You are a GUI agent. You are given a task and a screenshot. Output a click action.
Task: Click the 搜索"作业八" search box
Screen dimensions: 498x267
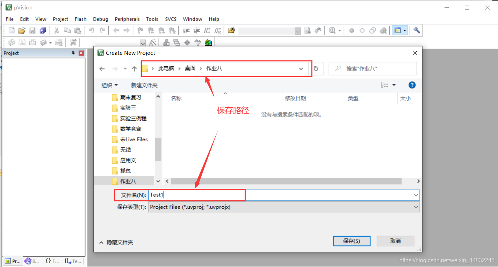tap(373, 69)
